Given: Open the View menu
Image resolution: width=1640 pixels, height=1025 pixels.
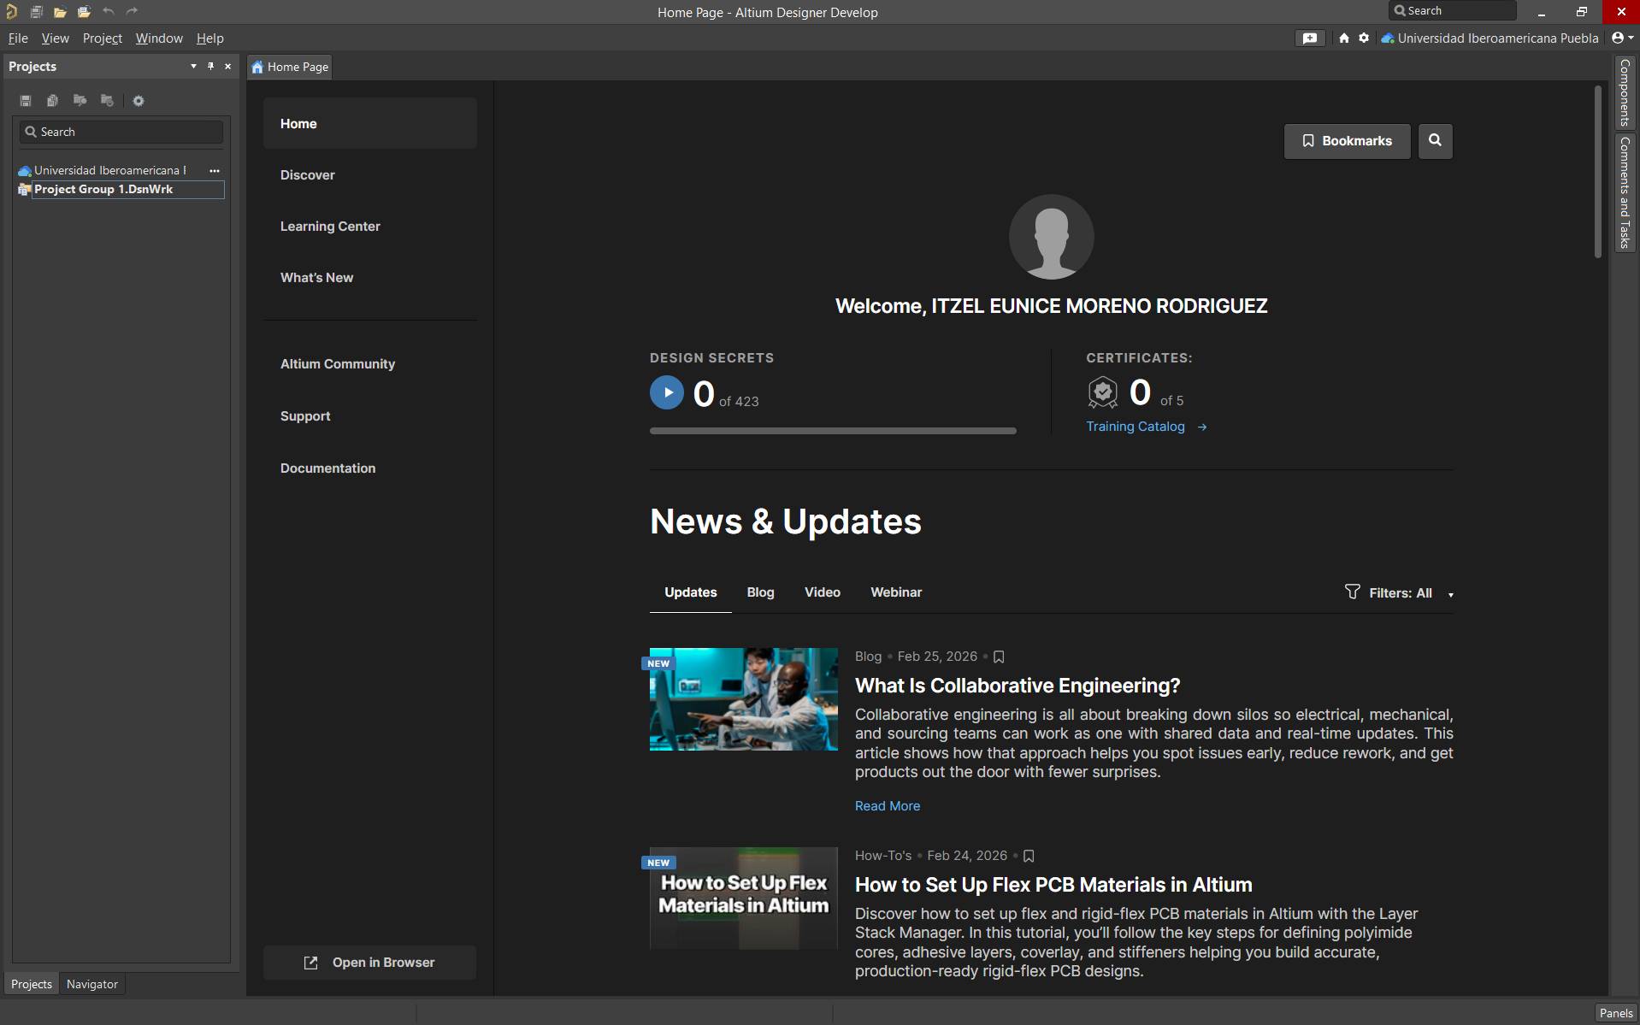Looking at the screenshot, I should 55,38.
